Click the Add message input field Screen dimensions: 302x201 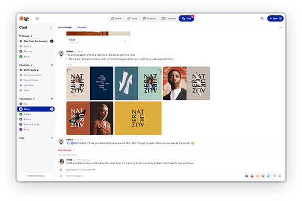(150, 176)
